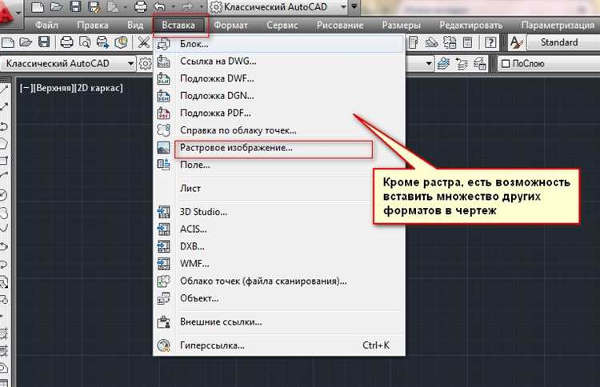The image size is (600, 387).
Task: Choose Подложка PDF... menu entry
Action: [x=279, y=113]
